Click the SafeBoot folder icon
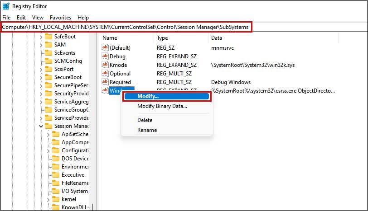This screenshot has width=368, height=211. click(48, 37)
